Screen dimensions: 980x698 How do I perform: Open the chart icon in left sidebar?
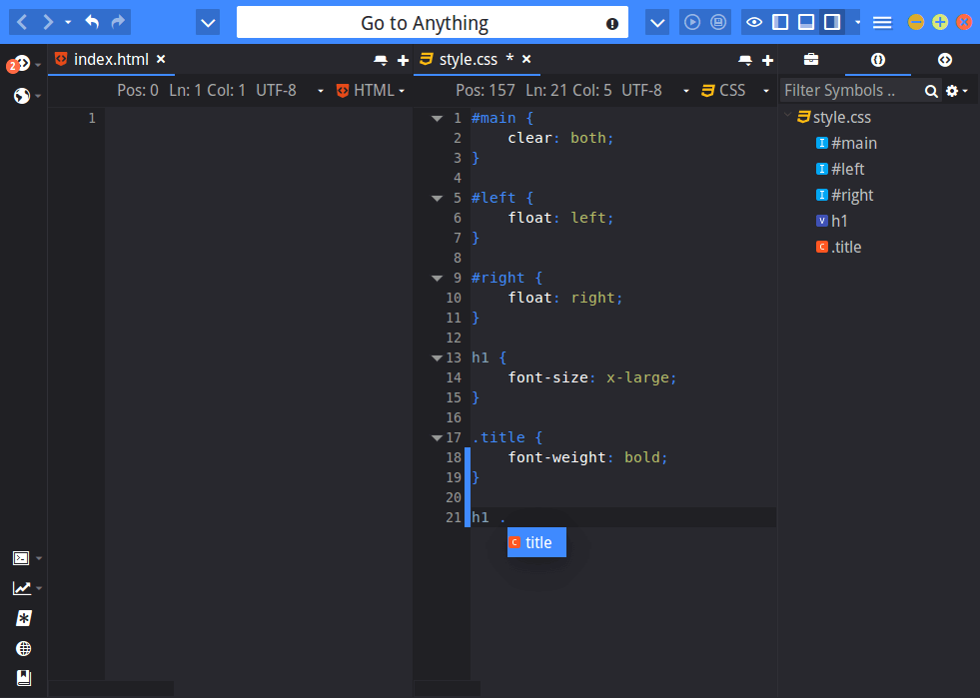coord(21,588)
